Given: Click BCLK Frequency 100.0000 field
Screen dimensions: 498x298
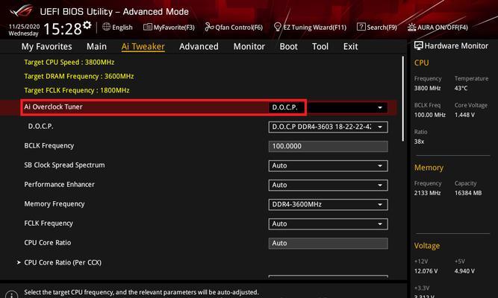Looking at the screenshot, I should [328, 146].
